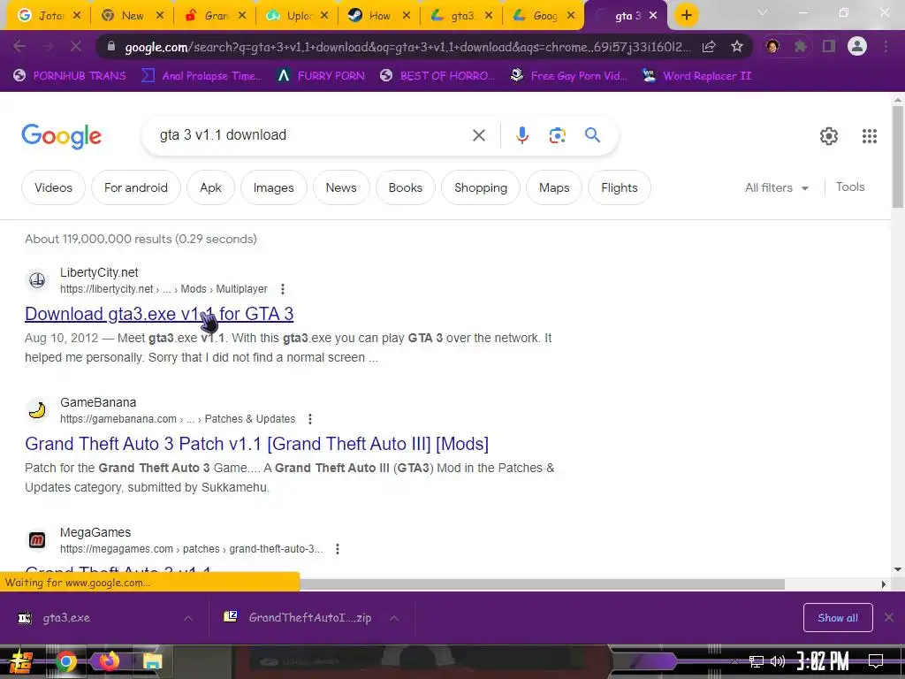Open Google quick settings gear
Screen dimensions: 905x679
click(829, 135)
